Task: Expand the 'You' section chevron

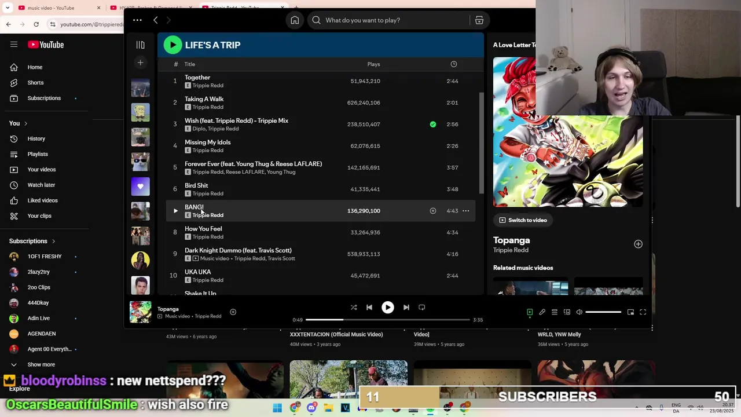Action: point(25,123)
